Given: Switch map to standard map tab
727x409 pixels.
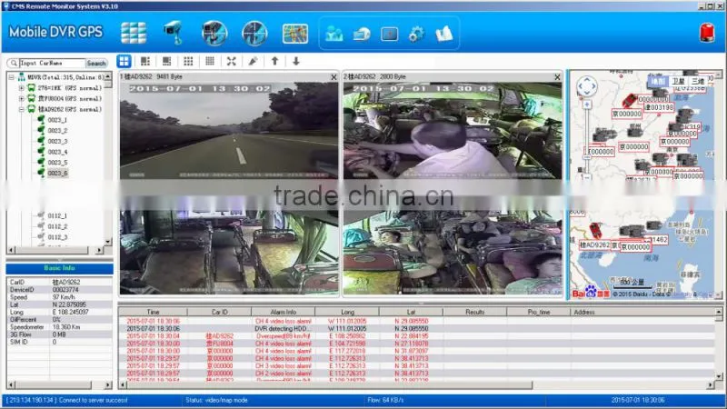Looking at the screenshot, I should pyautogui.click(x=658, y=82).
